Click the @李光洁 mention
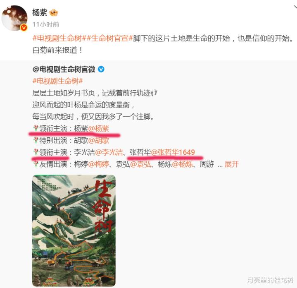This screenshot has height=288, width=297. tap(109, 152)
